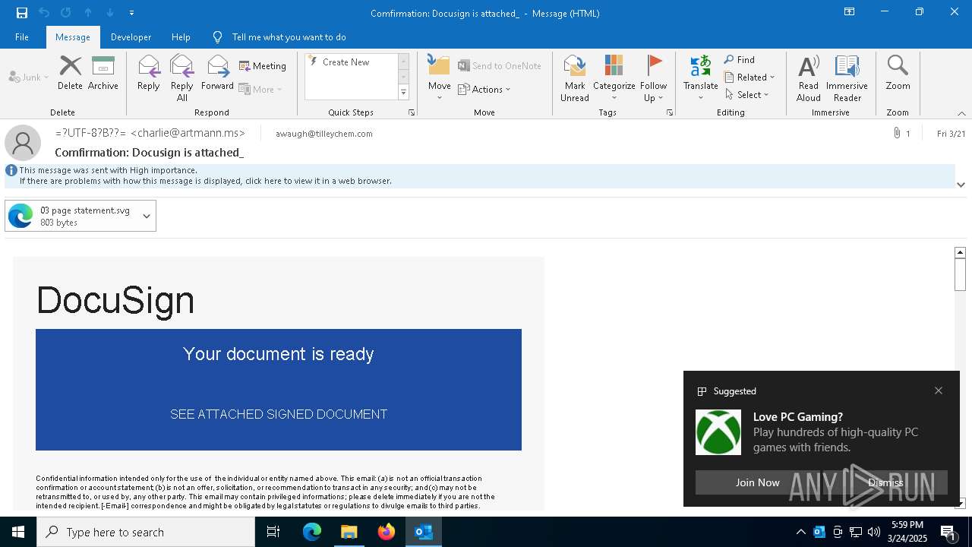Click Tell me what you want to do
This screenshot has height=547, width=972.
[289, 37]
